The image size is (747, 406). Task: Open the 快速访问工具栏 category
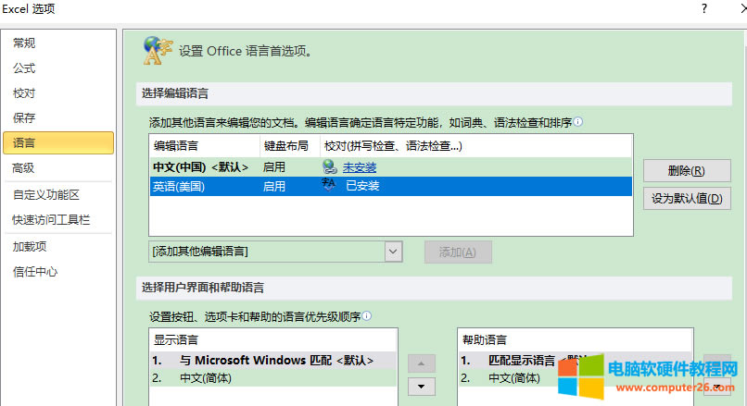(51, 219)
